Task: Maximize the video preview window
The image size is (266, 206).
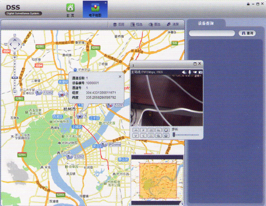Action: (195, 64)
